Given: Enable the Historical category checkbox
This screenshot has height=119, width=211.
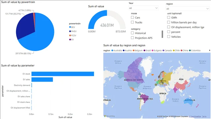Looking at the screenshot, I should click(x=133, y=33).
